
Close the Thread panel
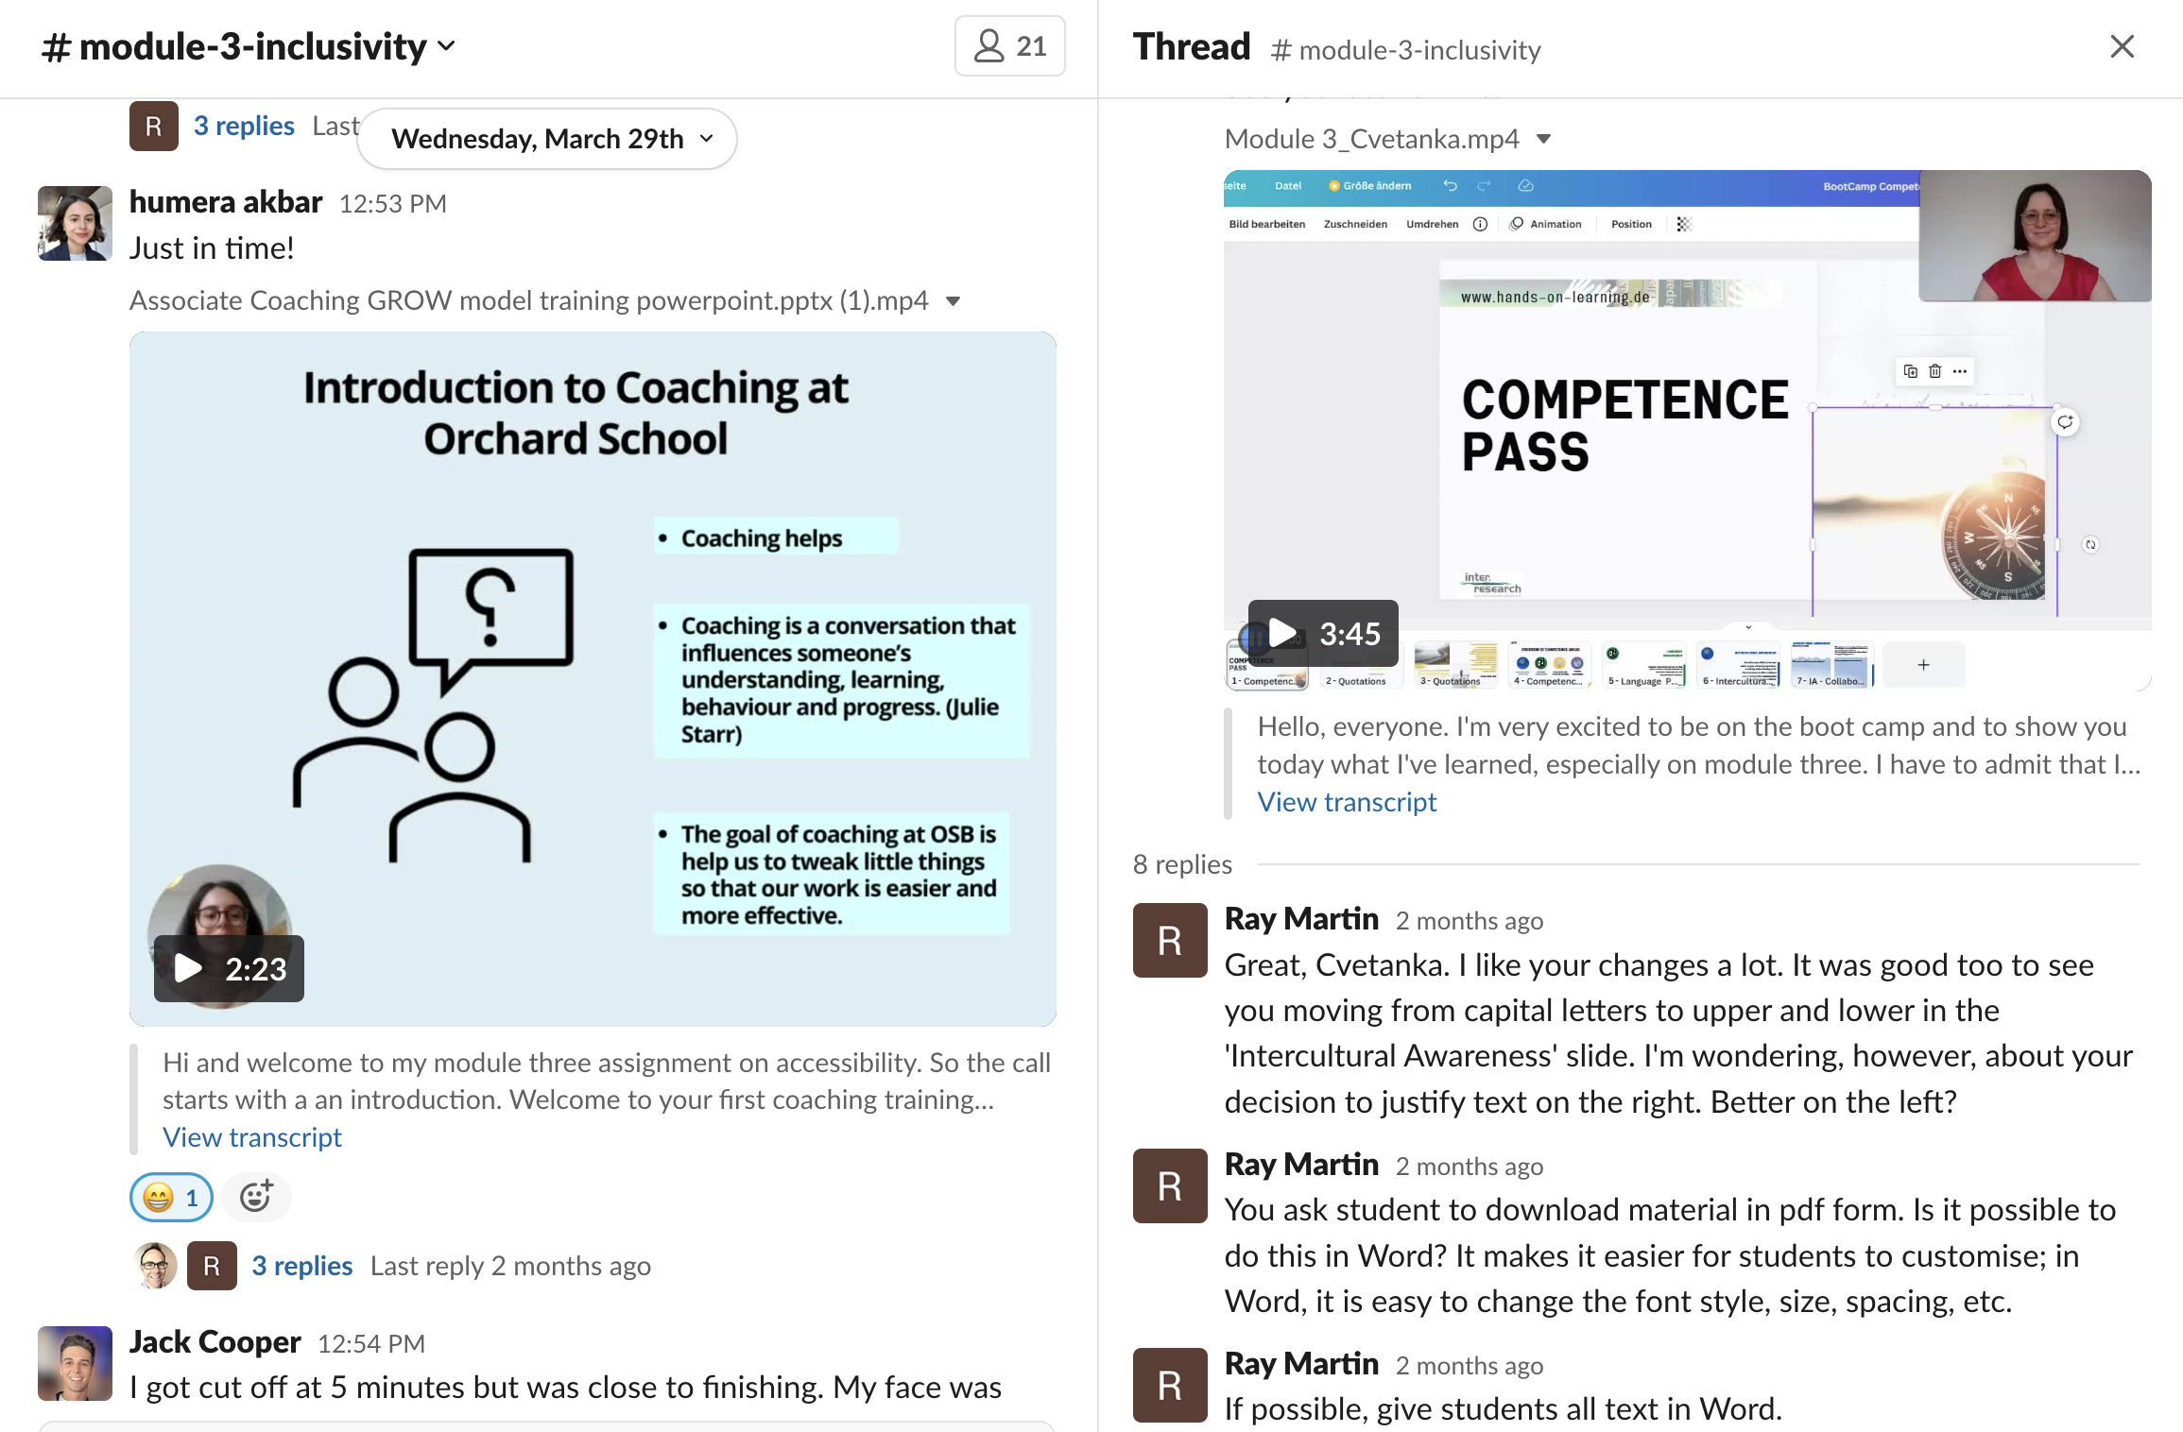[2122, 46]
